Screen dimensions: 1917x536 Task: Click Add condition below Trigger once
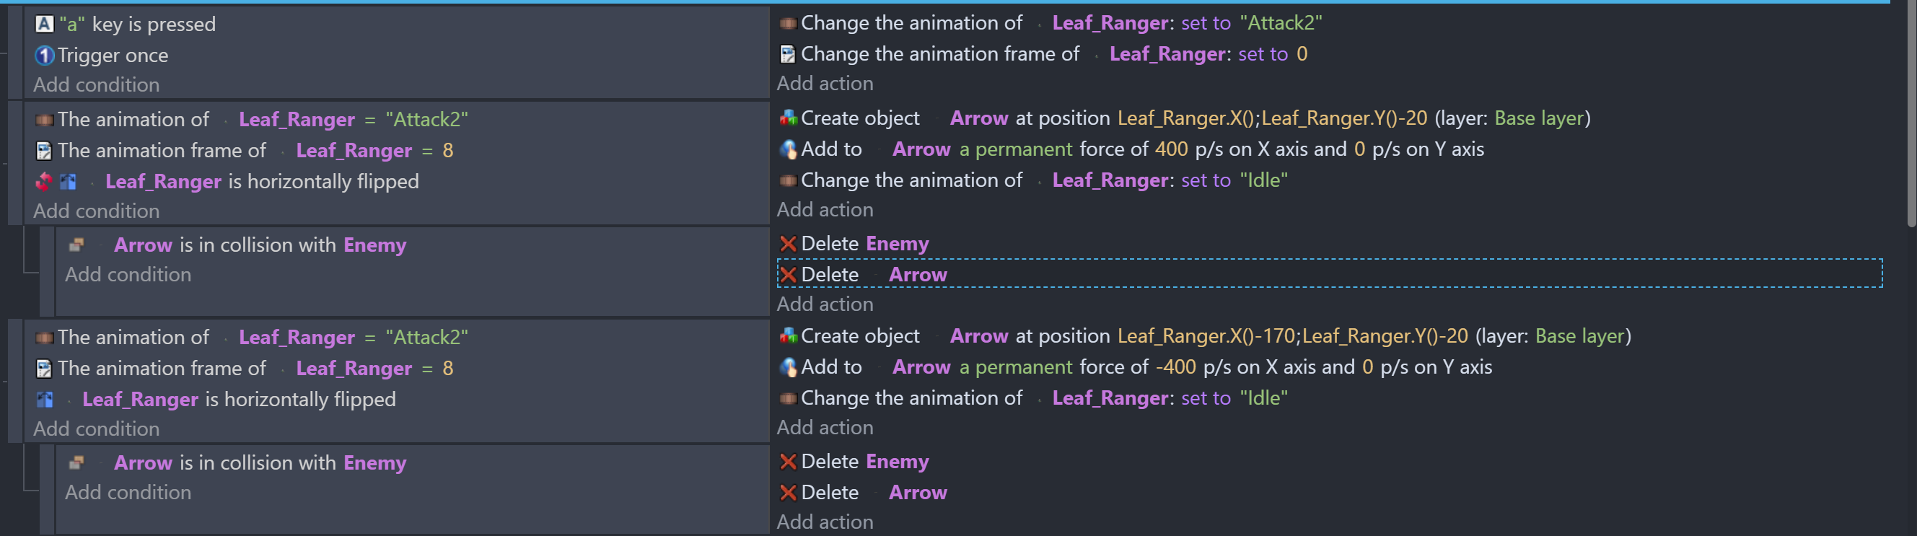[x=96, y=85]
